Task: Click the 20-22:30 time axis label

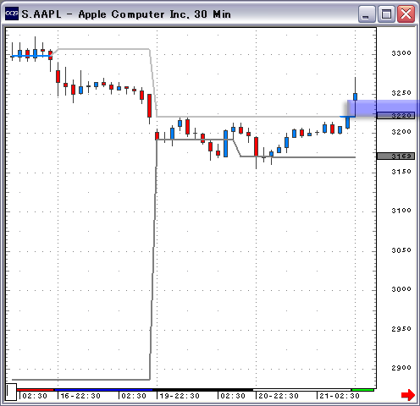Action: [x=279, y=396]
